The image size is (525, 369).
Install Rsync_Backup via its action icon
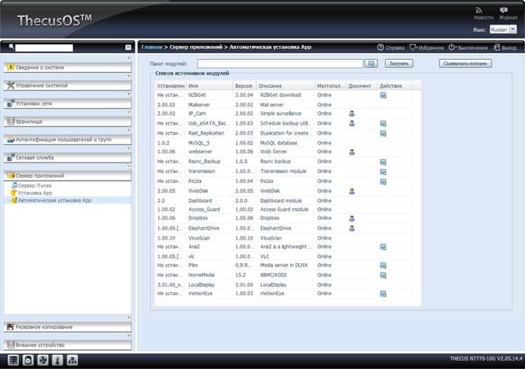[383, 162]
